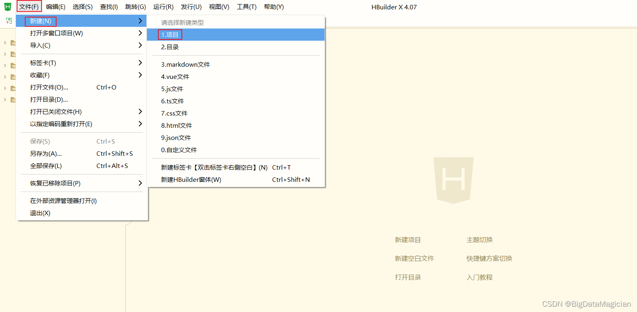The height and width of the screenshot is (312, 637).
Task: Expand 以指定编码重新打开(E) submenu
Action: (x=81, y=124)
